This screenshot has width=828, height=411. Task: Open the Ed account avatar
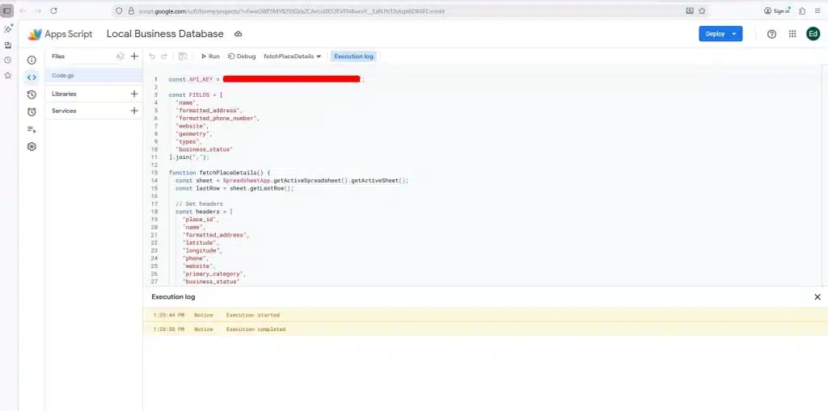813,34
